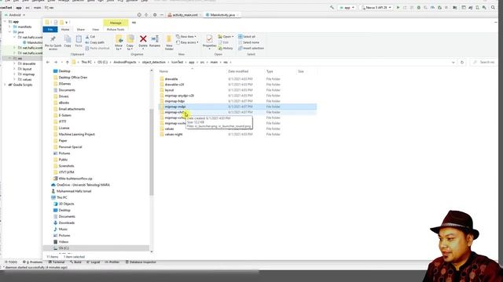Screen dimensions: 503x282
Task: Select the drawable-v24 folder
Action: tap(174, 85)
